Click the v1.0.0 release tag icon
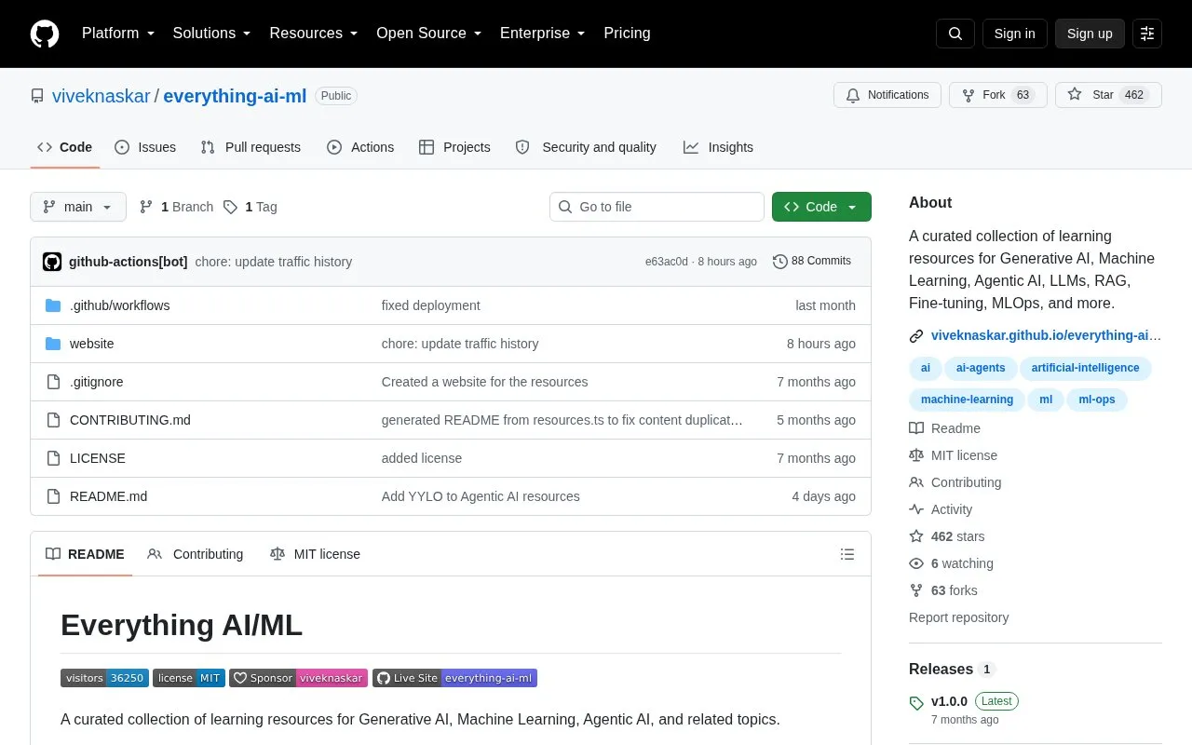1192x745 pixels. click(916, 702)
